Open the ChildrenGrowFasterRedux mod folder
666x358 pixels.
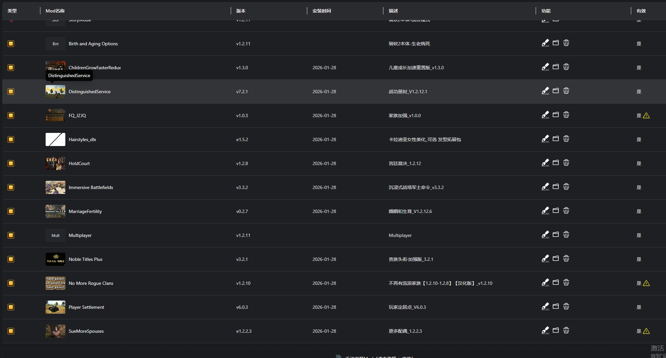pos(556,67)
